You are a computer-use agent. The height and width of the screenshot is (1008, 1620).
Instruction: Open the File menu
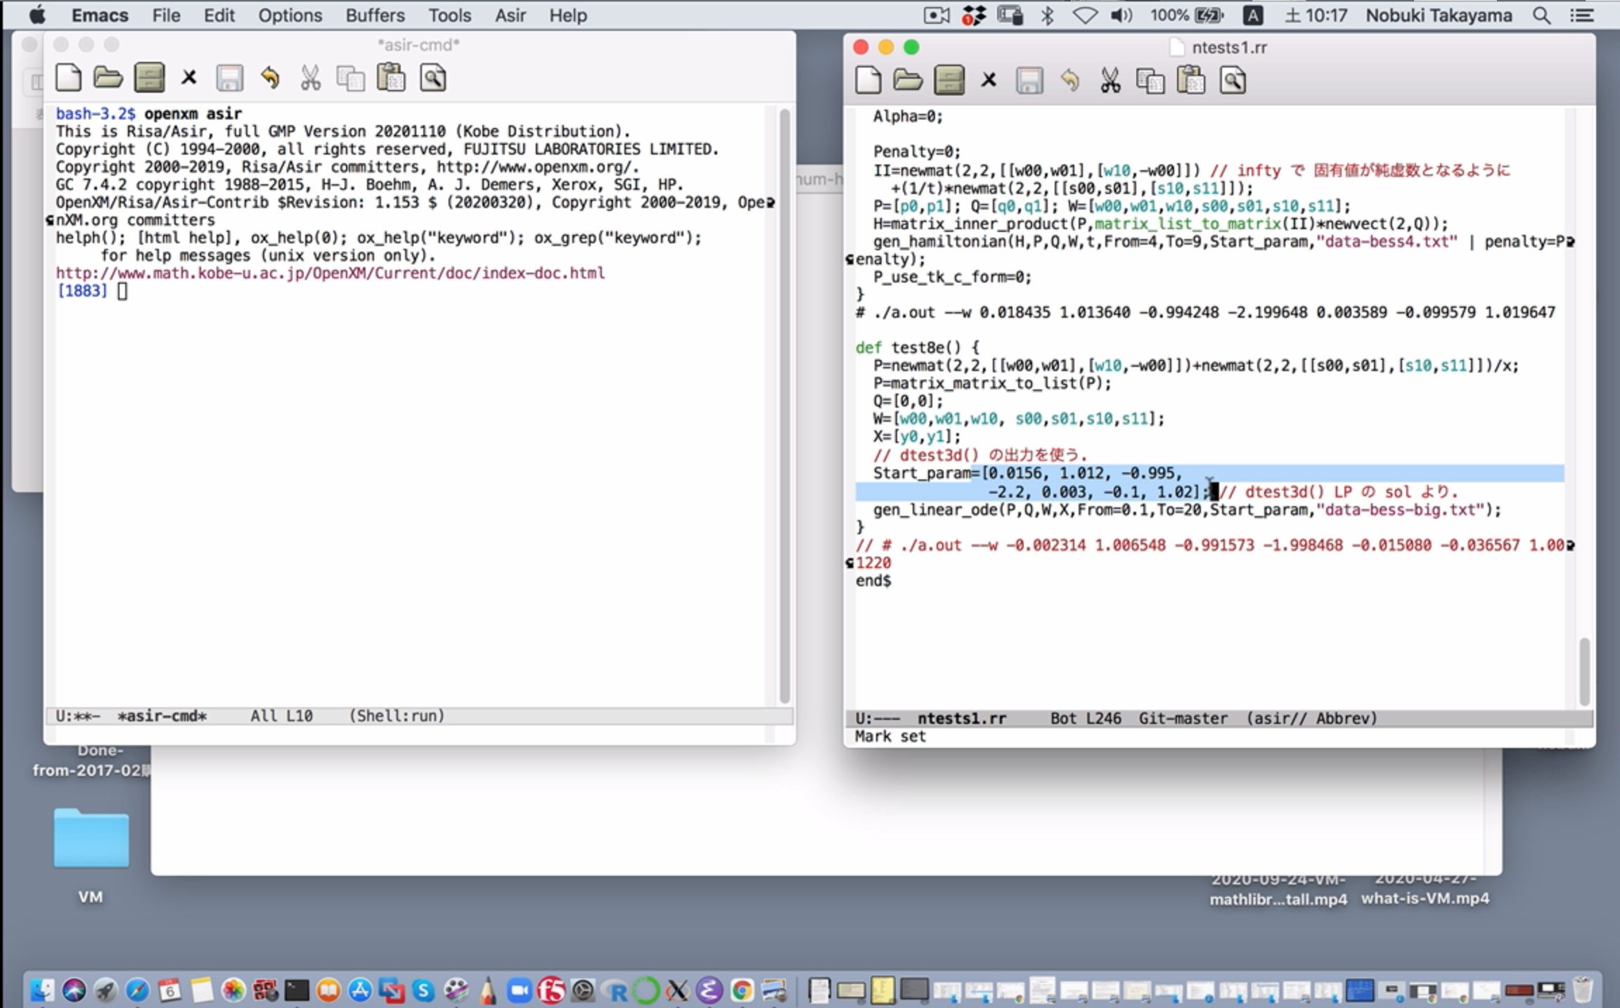(166, 15)
